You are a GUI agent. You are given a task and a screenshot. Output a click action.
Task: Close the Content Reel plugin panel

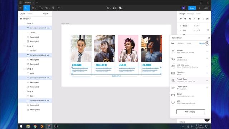click(x=209, y=38)
